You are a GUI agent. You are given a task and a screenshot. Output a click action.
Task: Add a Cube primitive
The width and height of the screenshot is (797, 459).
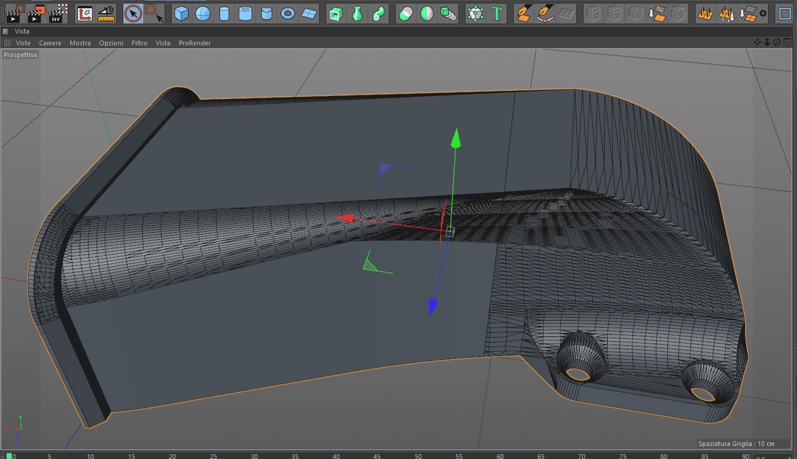click(x=182, y=14)
